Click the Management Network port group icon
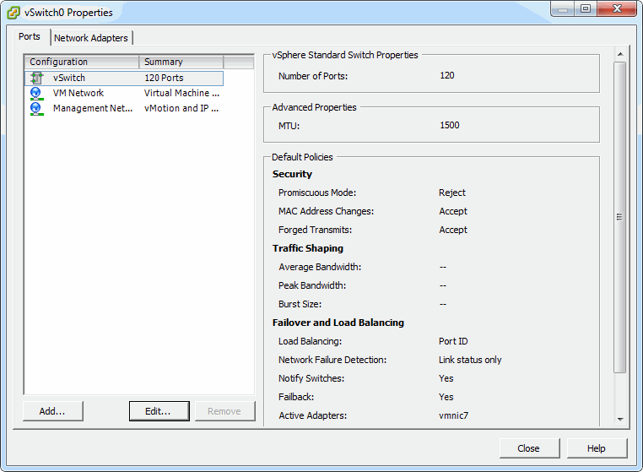The width and height of the screenshot is (643, 472). coord(36,109)
